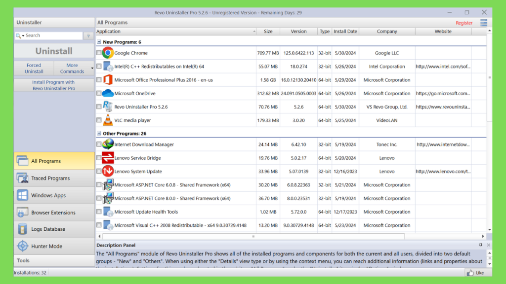Check the Lenovo Service Bridge checkbox
506x284 pixels.
pyautogui.click(x=99, y=158)
